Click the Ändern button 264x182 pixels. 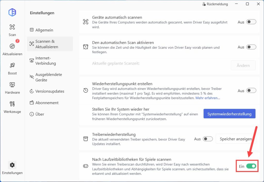coord(243,65)
